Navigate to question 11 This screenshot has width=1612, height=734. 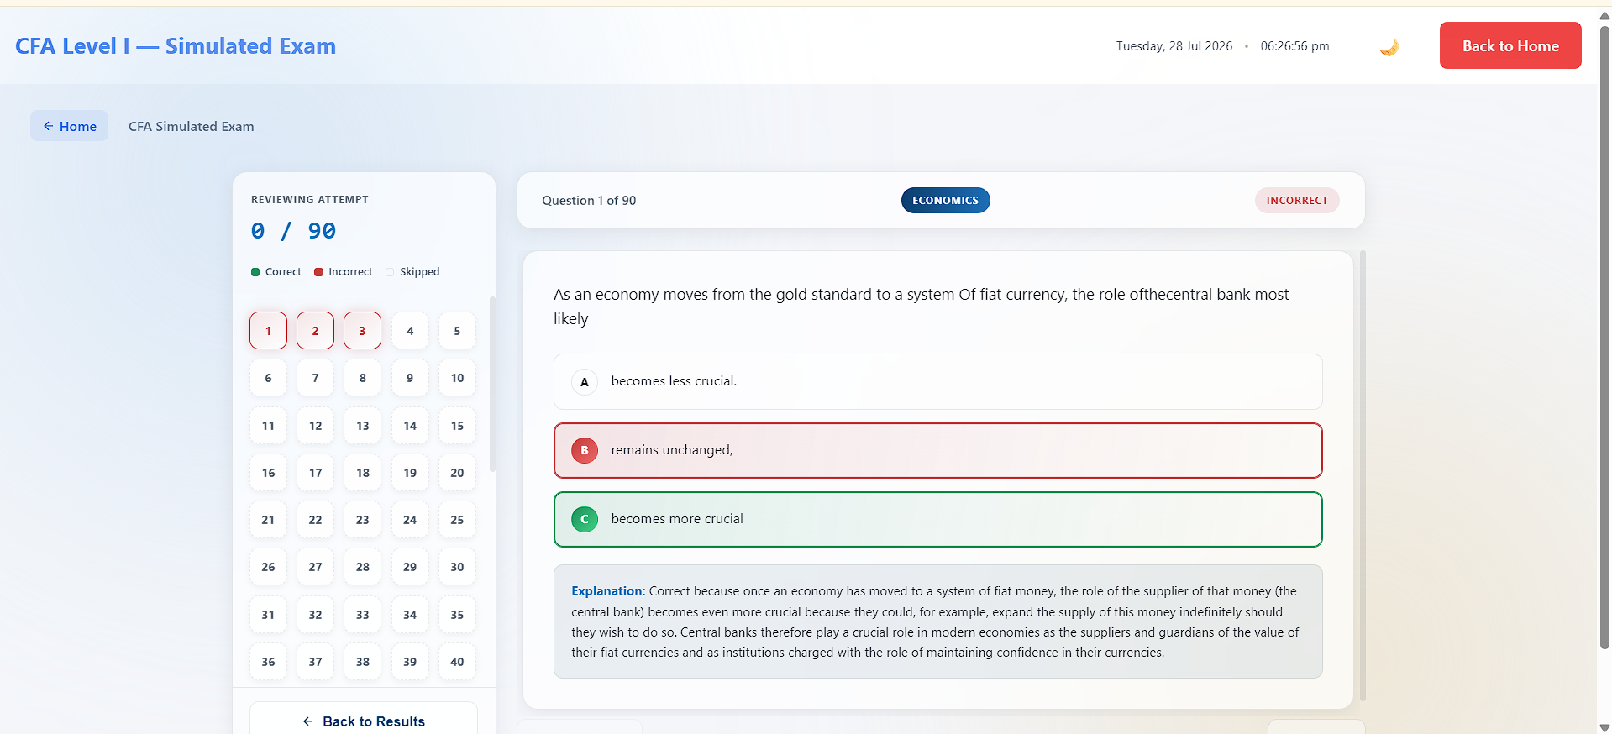tap(268, 425)
